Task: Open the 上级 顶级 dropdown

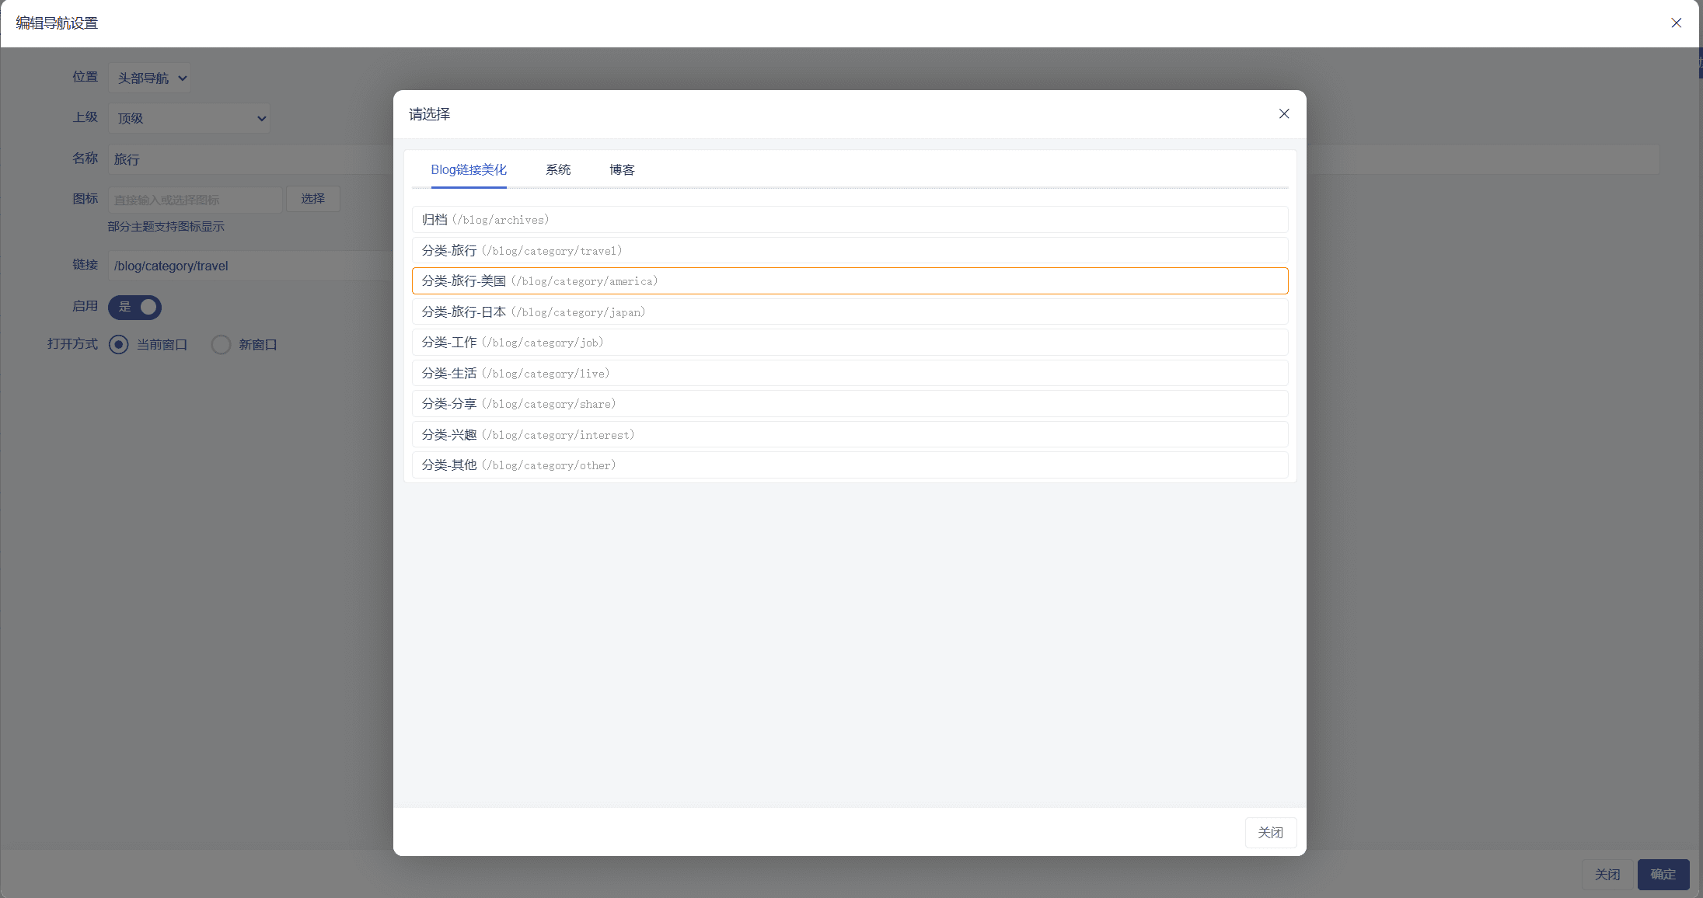Action: coord(189,118)
